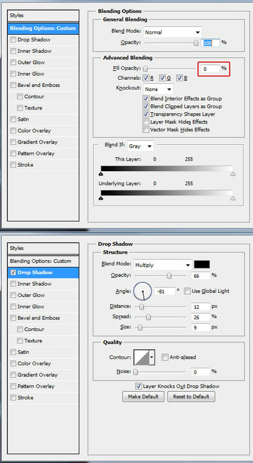
Task: Uncheck Transparency Shapes Layer
Action: pyautogui.click(x=146, y=114)
